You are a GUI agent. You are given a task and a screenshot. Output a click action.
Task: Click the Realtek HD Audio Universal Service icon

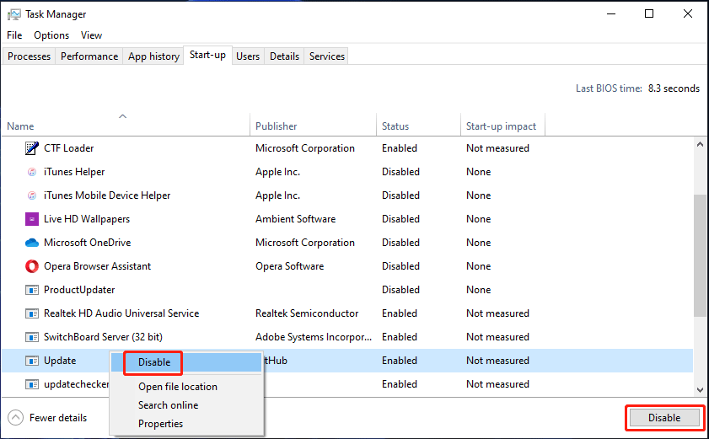tap(32, 313)
